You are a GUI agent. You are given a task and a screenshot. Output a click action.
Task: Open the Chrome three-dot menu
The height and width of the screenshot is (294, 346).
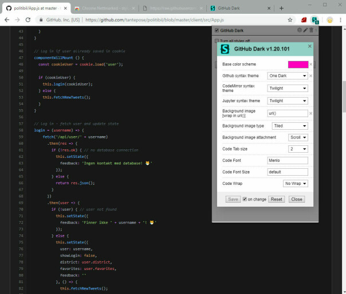pyautogui.click(x=340, y=20)
